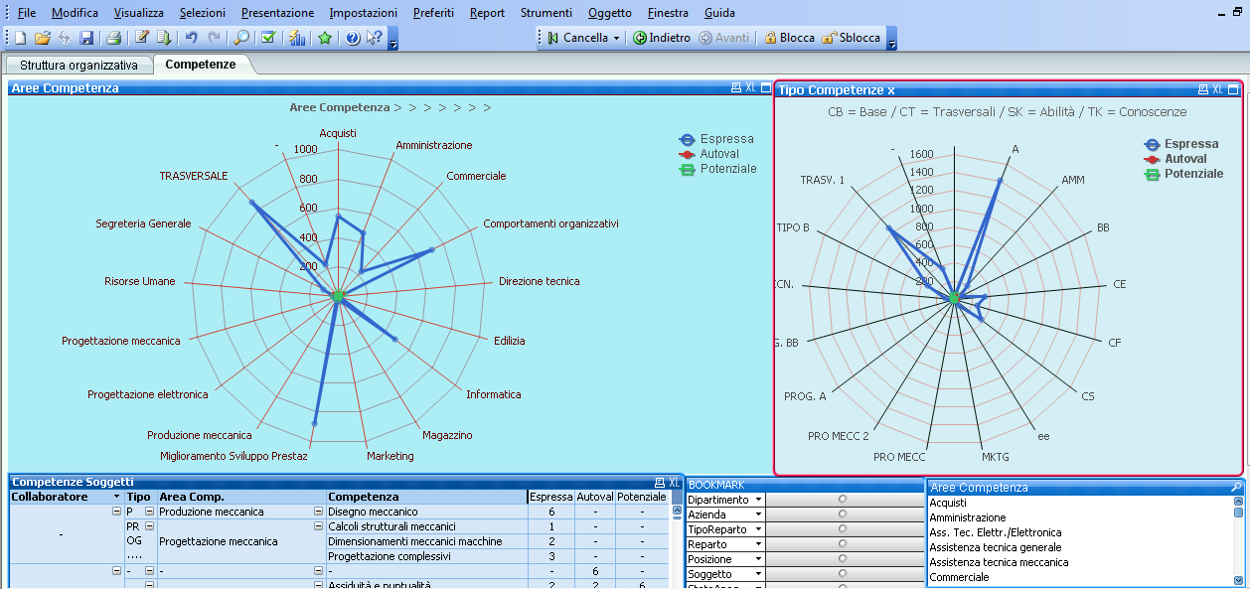The height and width of the screenshot is (589, 1250).
Task: Open the Reparto dropdown arrow
Action: click(758, 544)
